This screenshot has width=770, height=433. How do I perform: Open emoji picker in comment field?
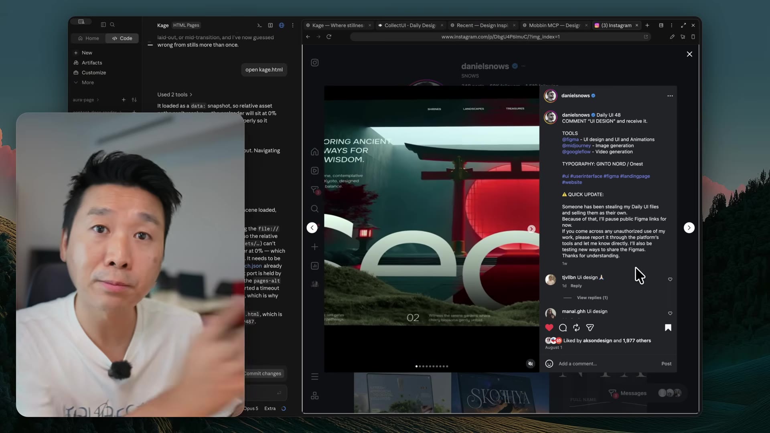click(x=549, y=364)
